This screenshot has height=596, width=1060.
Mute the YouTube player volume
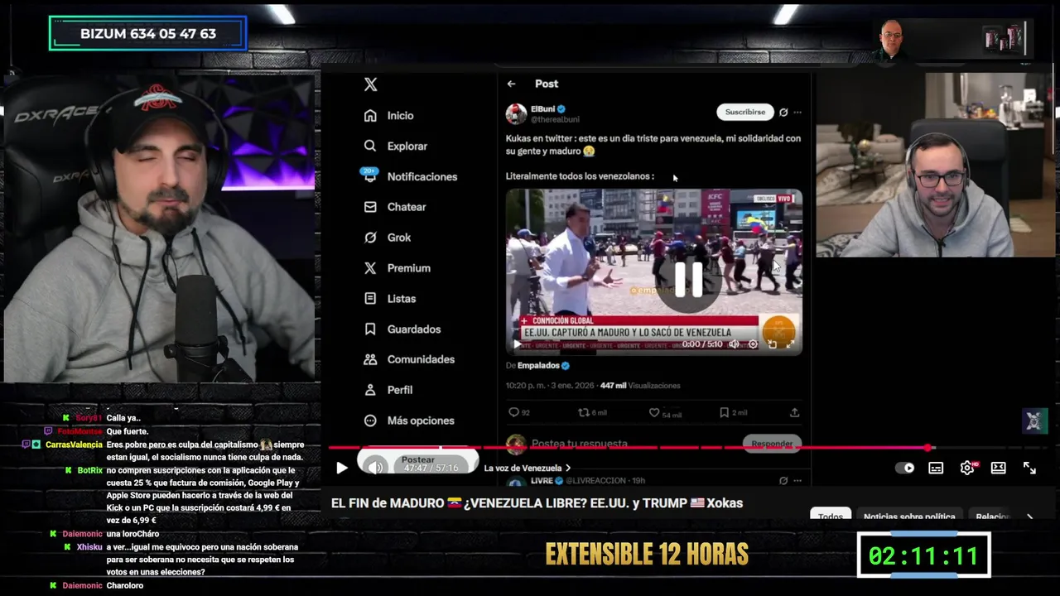click(x=375, y=468)
